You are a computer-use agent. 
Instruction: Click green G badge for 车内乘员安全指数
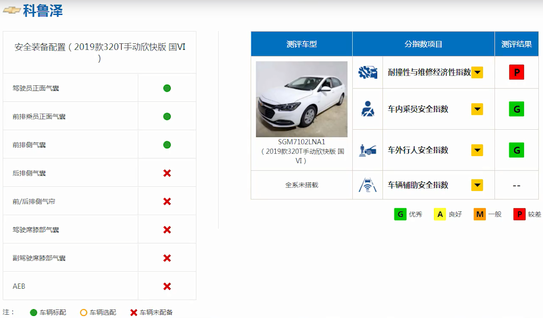516,109
